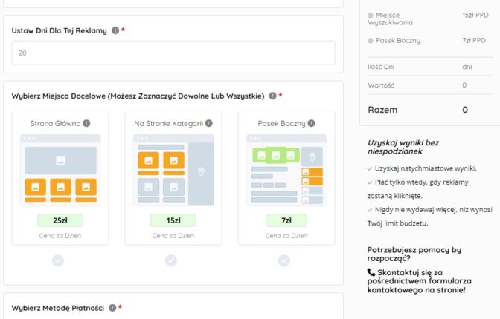Click info icon beside Ustaw Dni Dla Tej Reklamy
The width and height of the screenshot is (500, 319).
[x=115, y=30]
